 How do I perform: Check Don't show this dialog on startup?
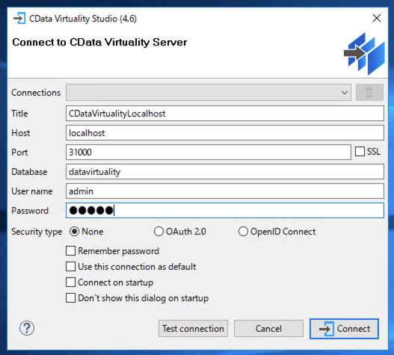pos(70,298)
